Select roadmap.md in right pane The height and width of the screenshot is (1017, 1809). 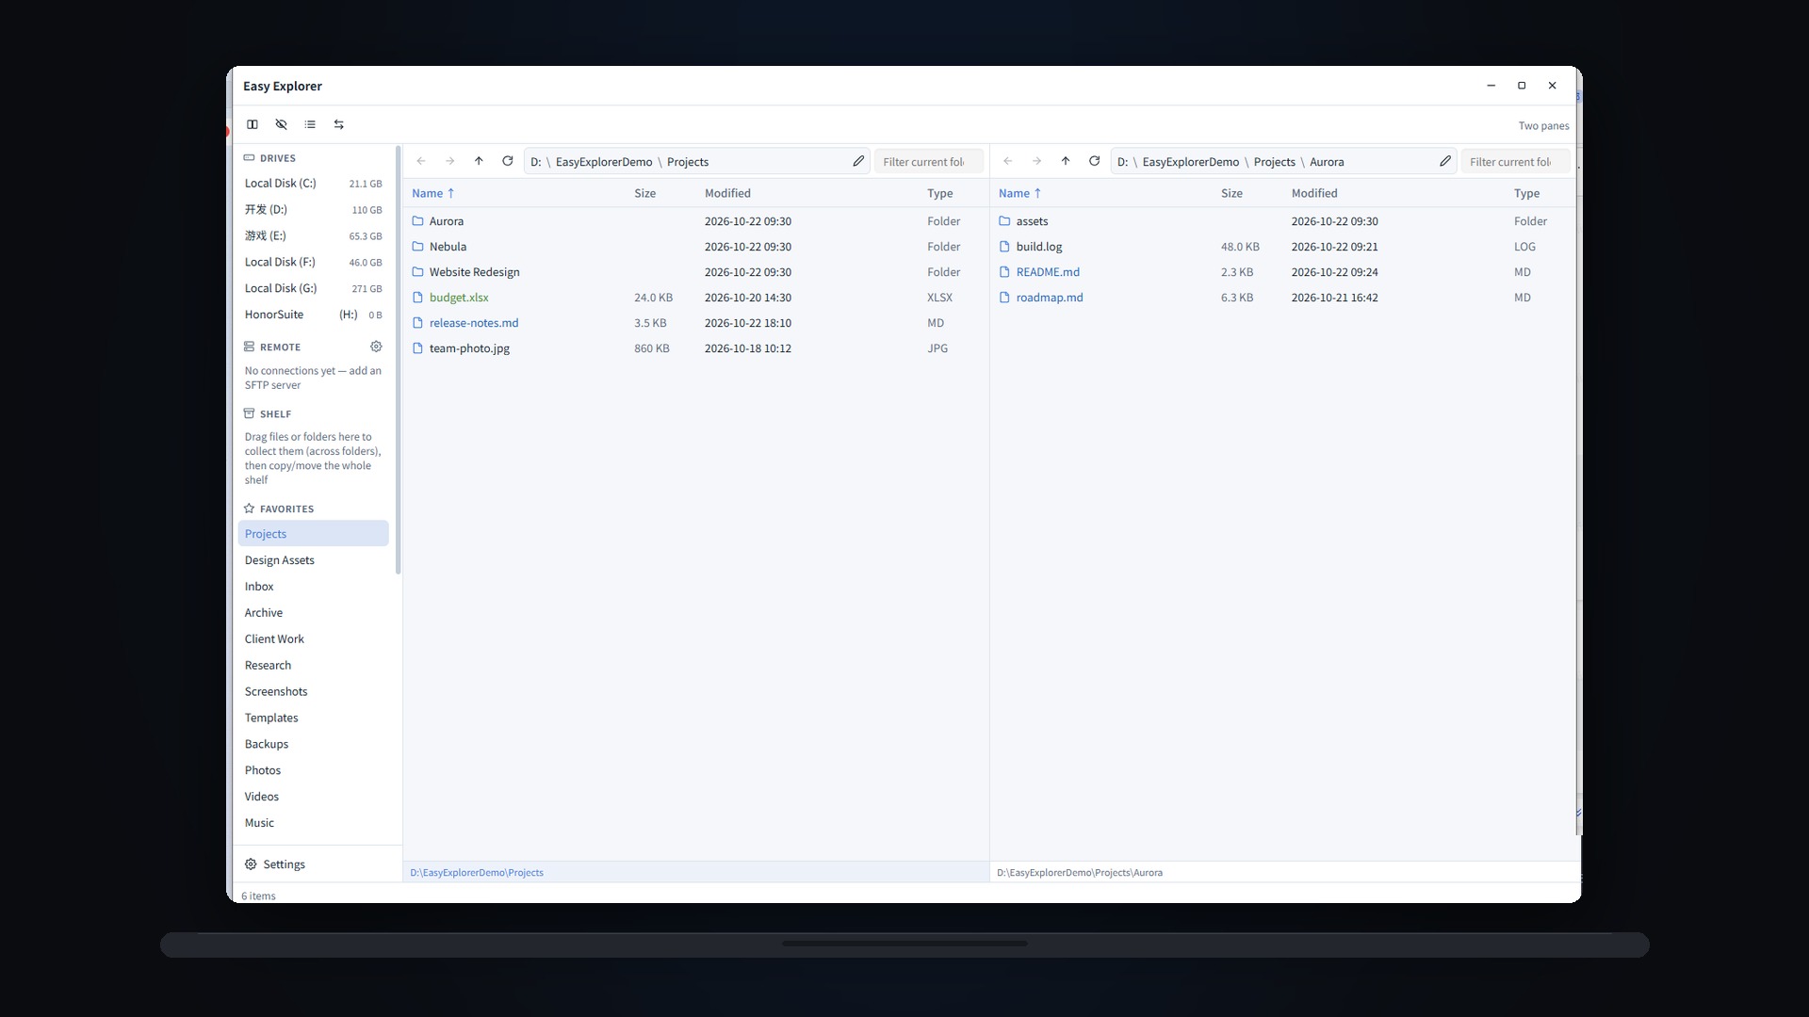[x=1284, y=298]
